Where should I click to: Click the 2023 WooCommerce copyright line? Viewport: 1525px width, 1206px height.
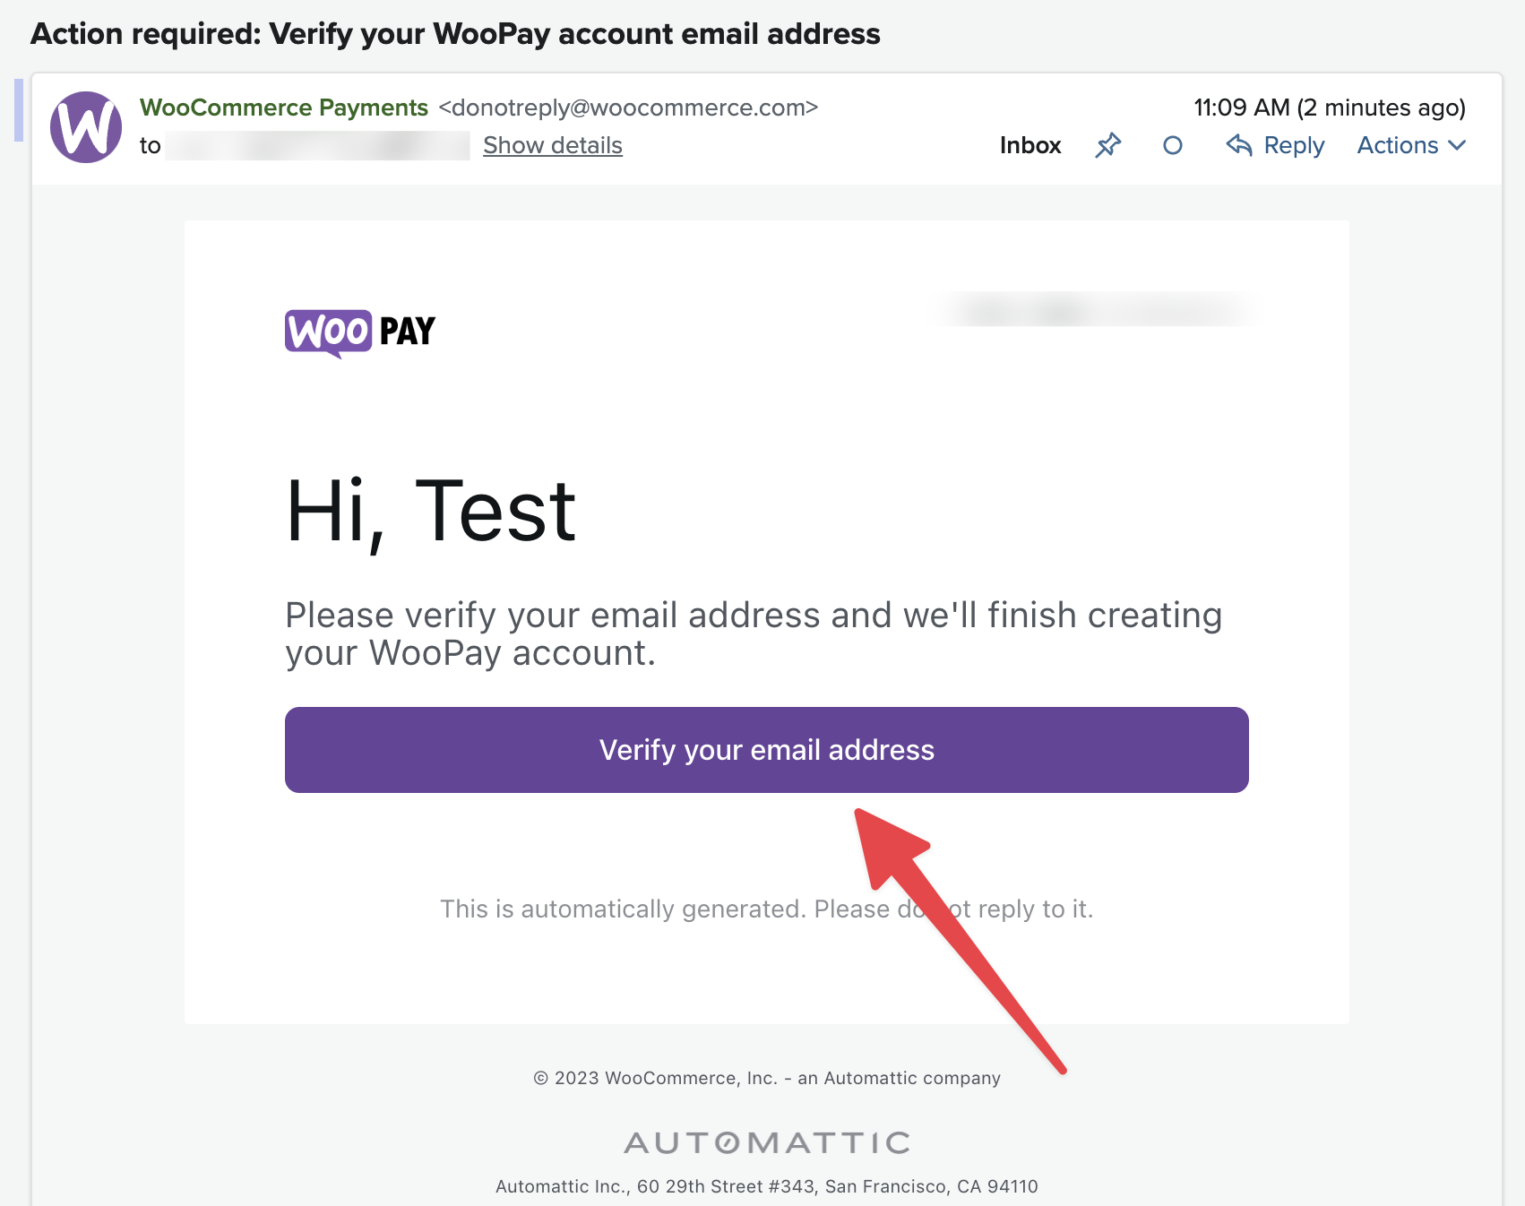767,1078
